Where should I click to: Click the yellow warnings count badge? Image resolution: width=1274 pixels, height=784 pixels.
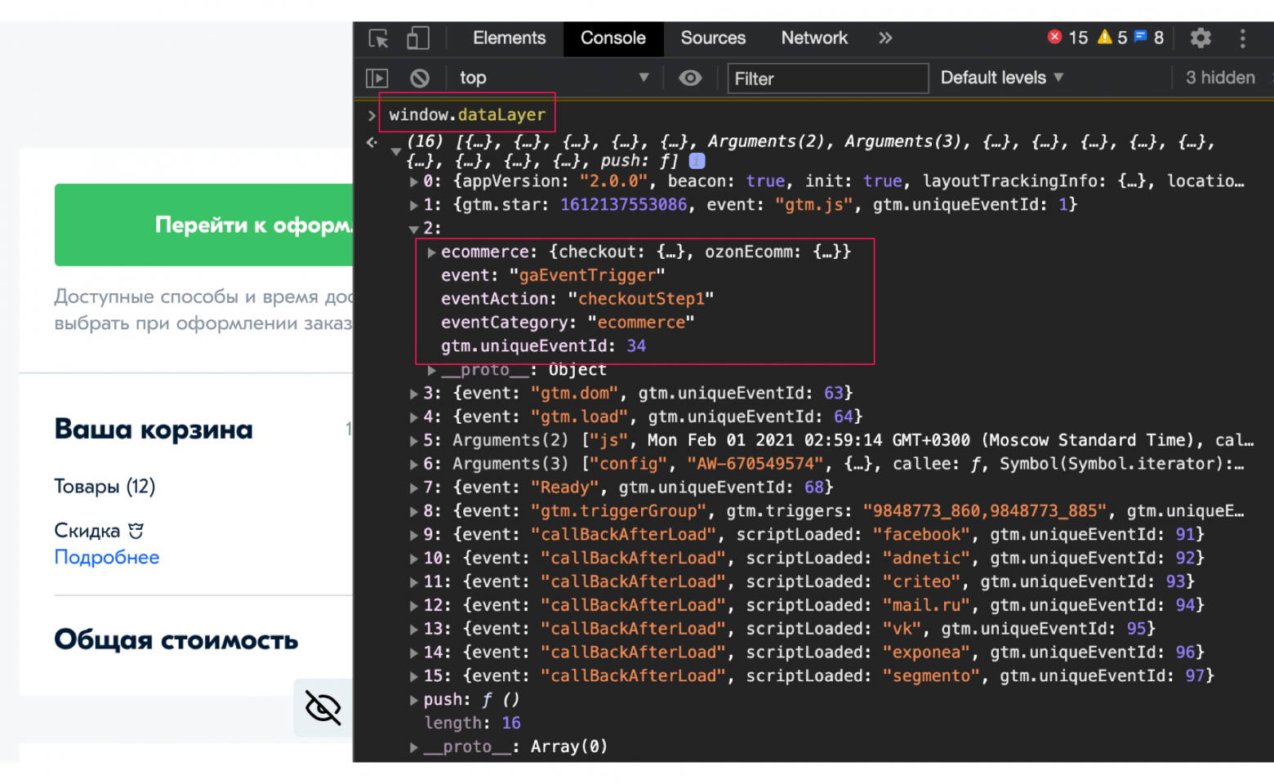click(x=1112, y=38)
